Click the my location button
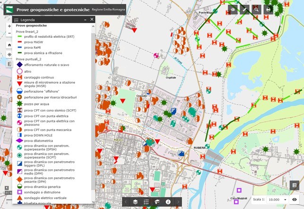The height and width of the screenshot is (209, 304). (9, 54)
